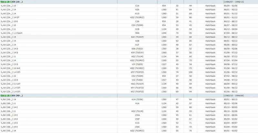Click the magnifier icon in the BX 150C row

[2, 127]
